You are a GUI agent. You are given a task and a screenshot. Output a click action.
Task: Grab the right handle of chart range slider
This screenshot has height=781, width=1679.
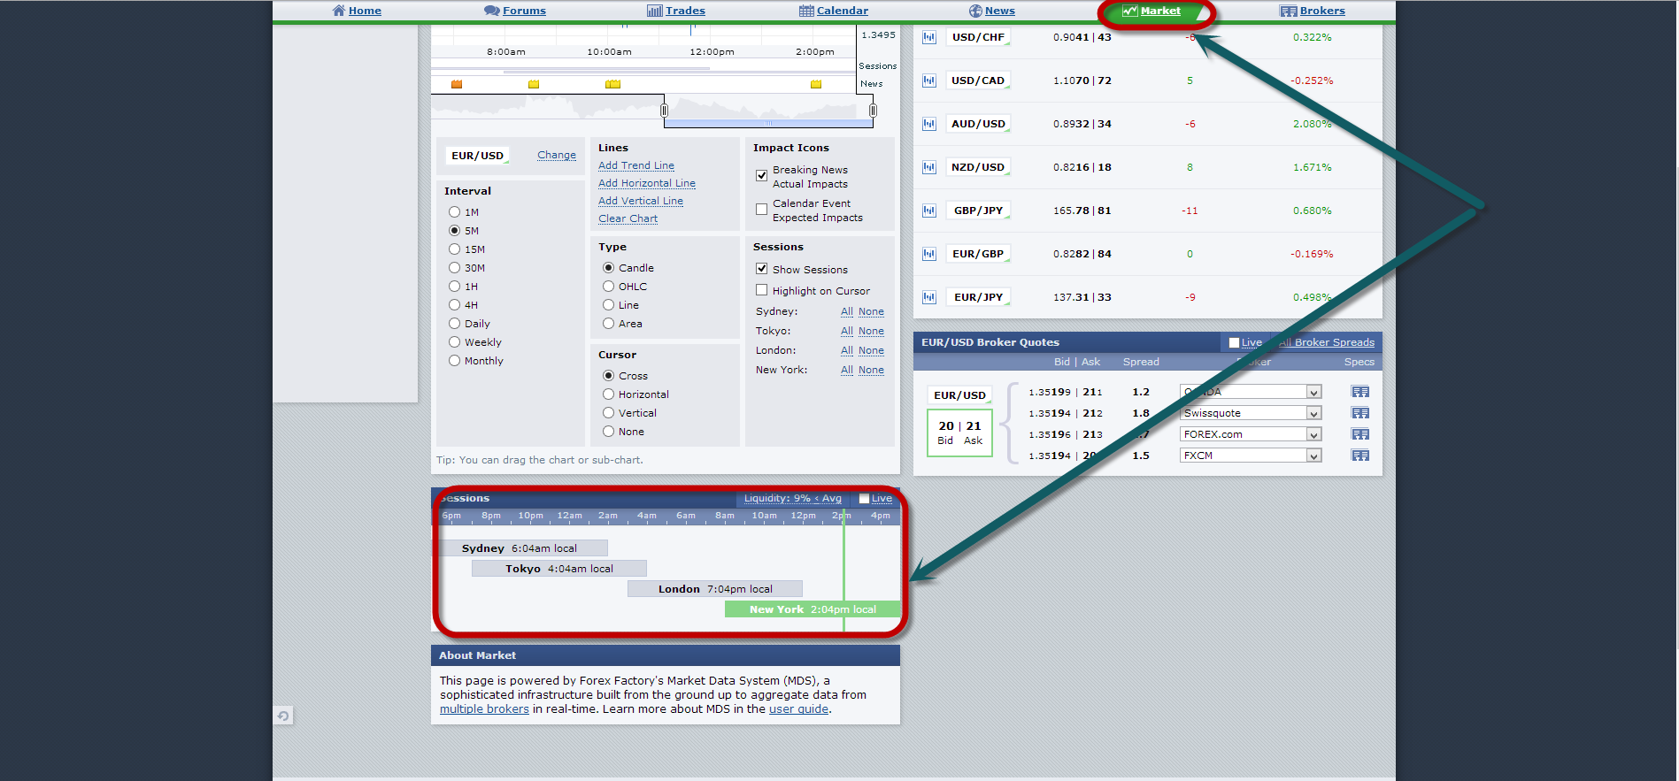tap(873, 111)
